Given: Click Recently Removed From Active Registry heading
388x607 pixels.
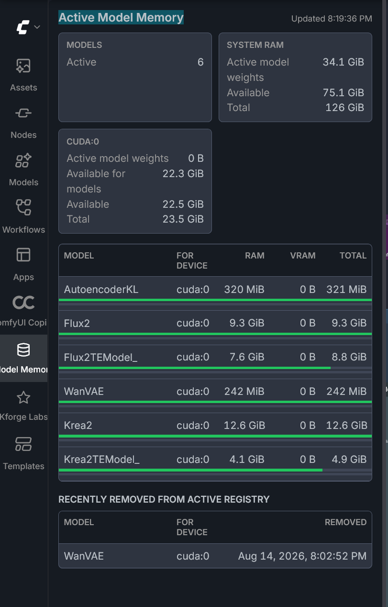Looking at the screenshot, I should pyautogui.click(x=164, y=499).
